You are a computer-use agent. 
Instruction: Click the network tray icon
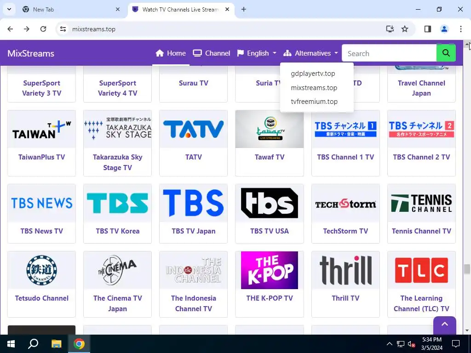400,344
